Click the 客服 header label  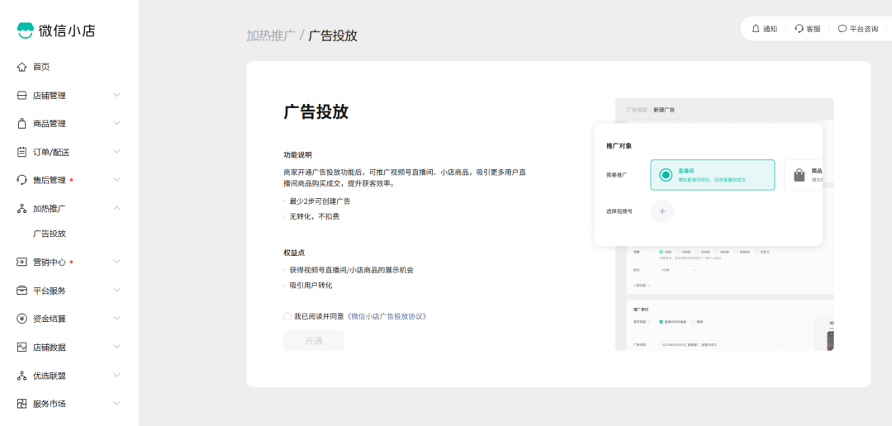(814, 29)
